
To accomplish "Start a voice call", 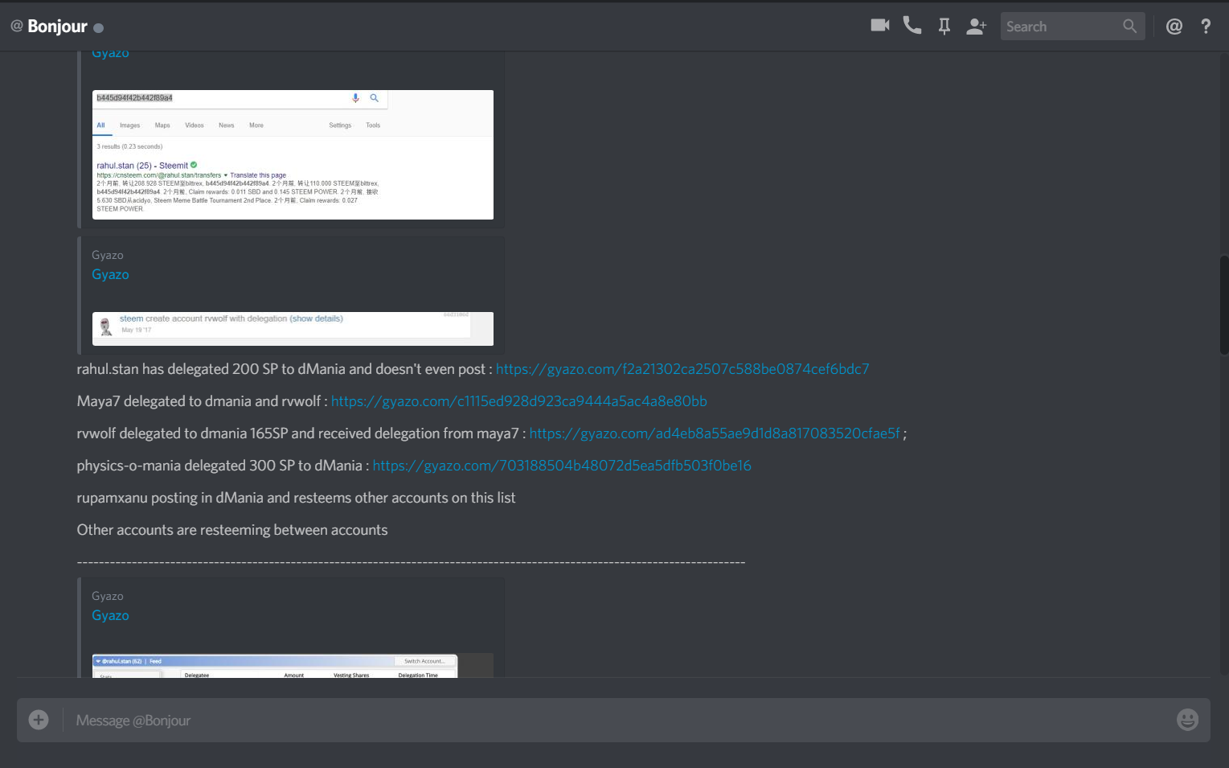I will (x=912, y=26).
